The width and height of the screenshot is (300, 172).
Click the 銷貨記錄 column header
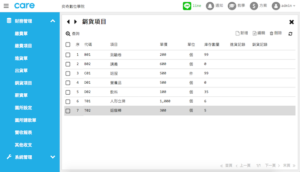(x=260, y=44)
